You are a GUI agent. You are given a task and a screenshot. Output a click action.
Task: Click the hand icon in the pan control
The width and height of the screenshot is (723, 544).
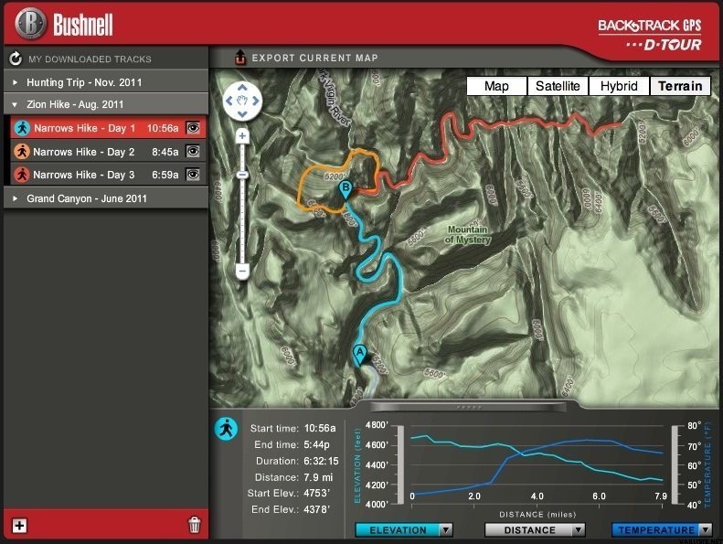point(242,101)
